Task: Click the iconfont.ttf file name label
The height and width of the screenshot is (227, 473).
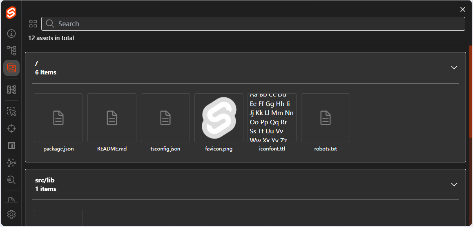Action: point(272,149)
